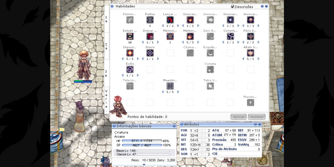This screenshot has width=334, height=167.
Task: Click the Classe Lv. experience bar
Action: point(153,154)
